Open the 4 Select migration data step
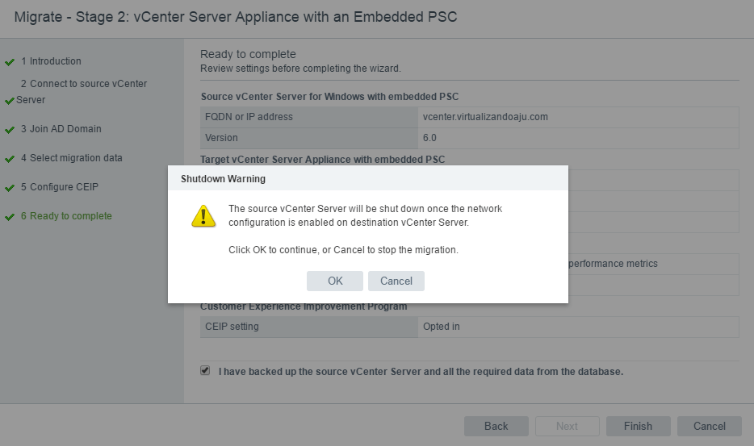The image size is (754, 446). (x=72, y=158)
